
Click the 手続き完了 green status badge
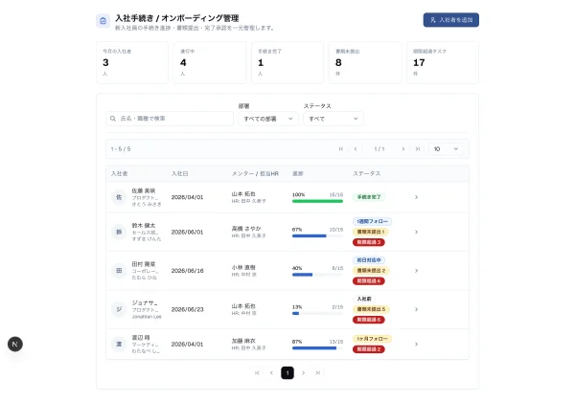point(369,197)
